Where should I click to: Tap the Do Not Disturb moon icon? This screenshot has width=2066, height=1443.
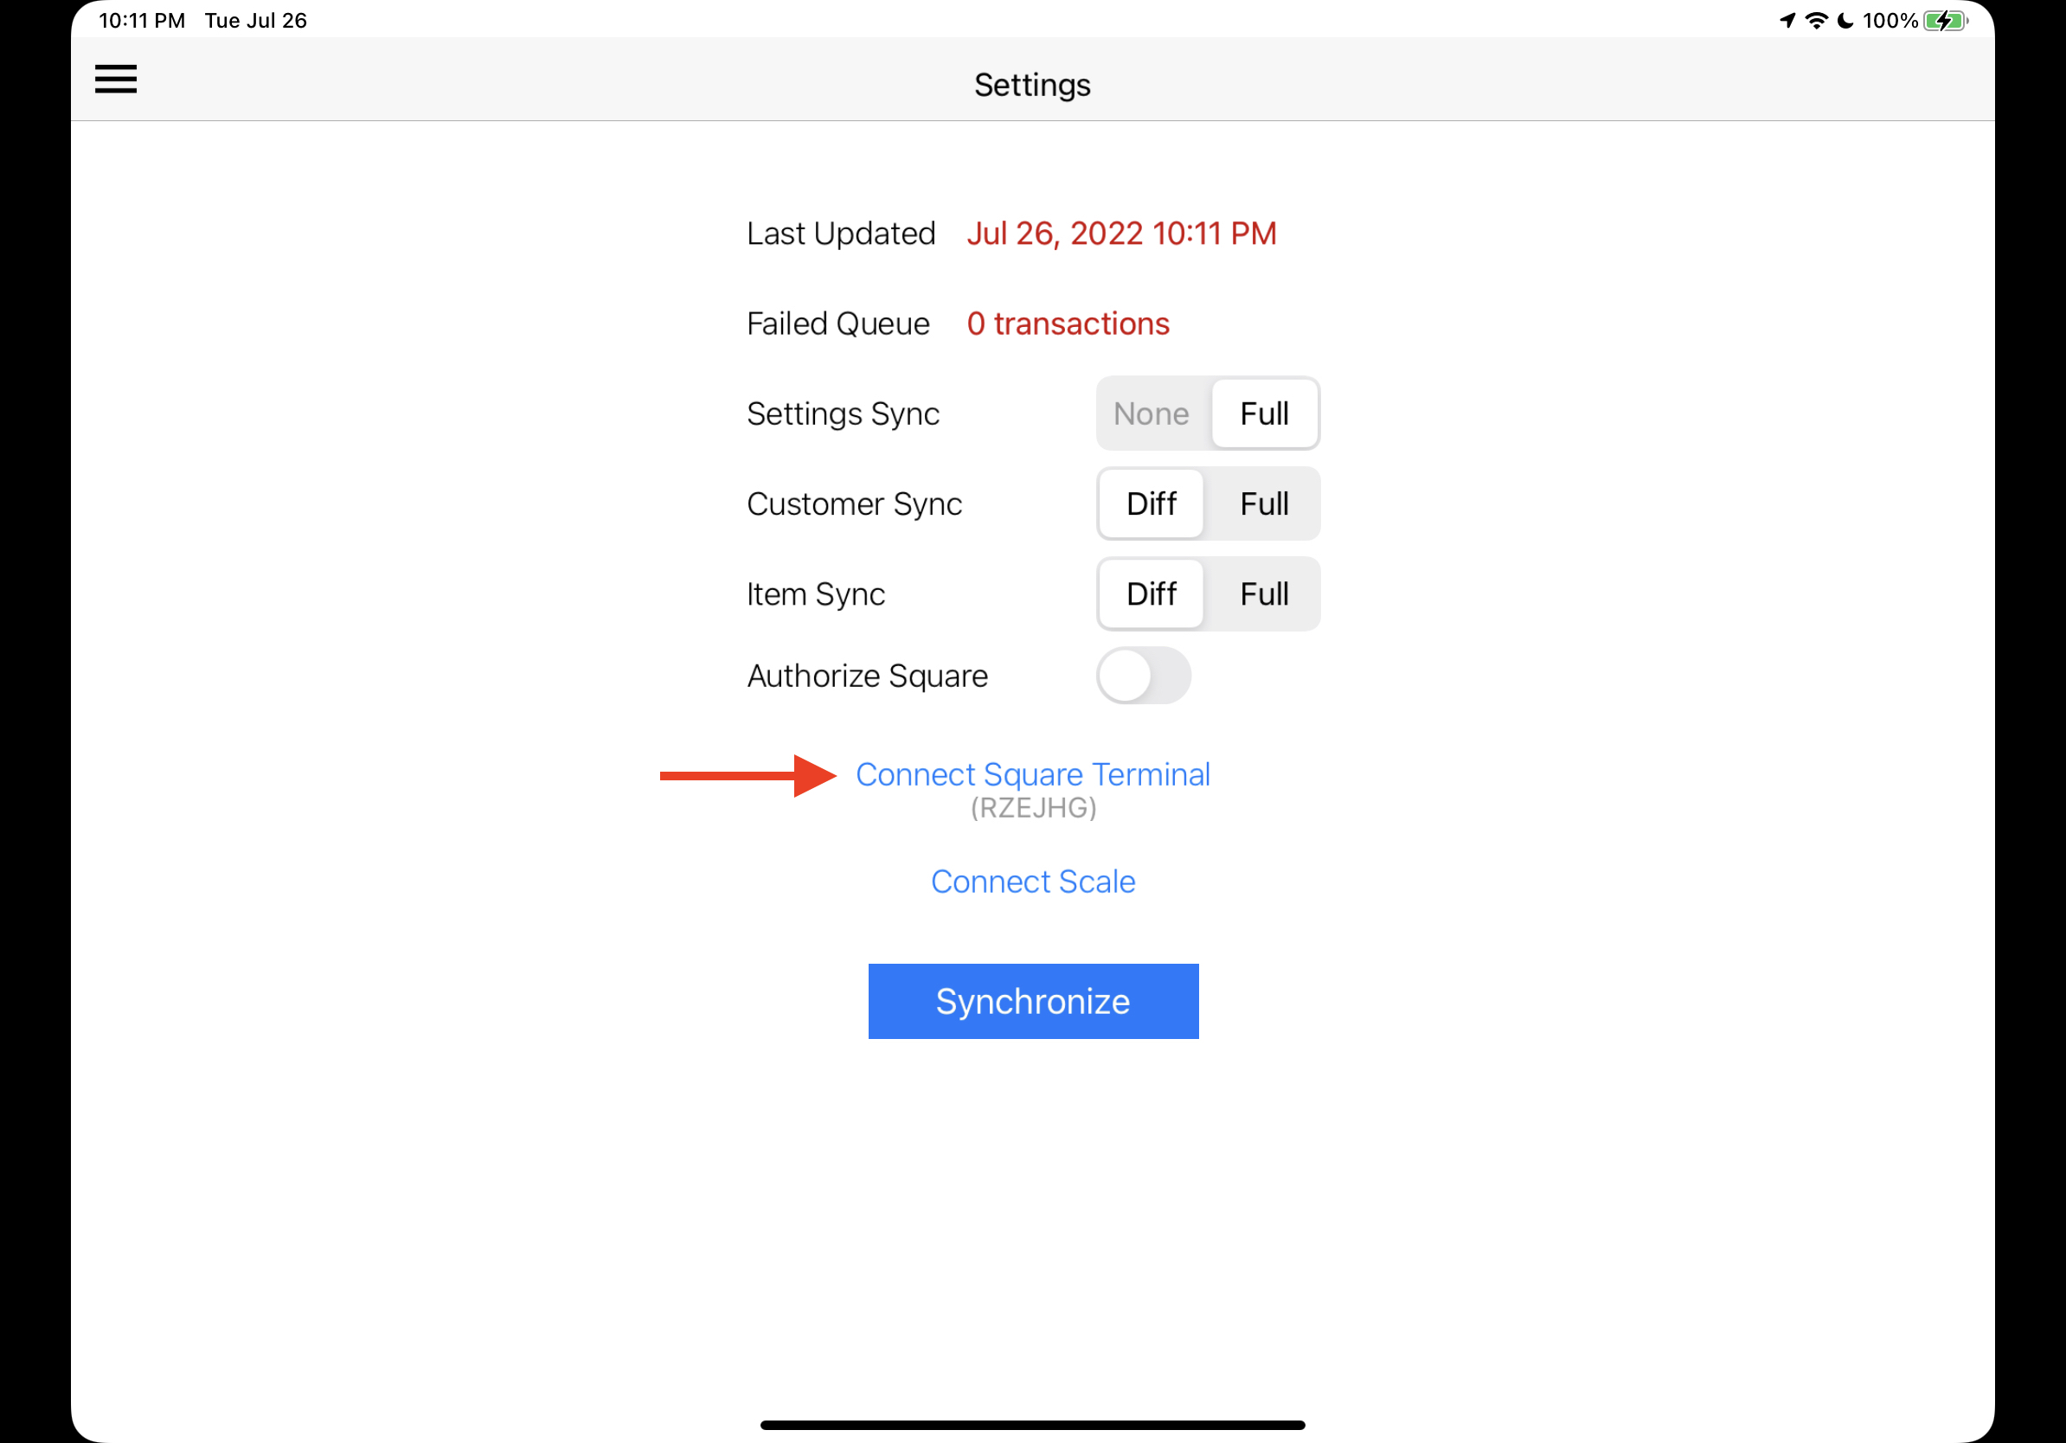[x=1845, y=21]
